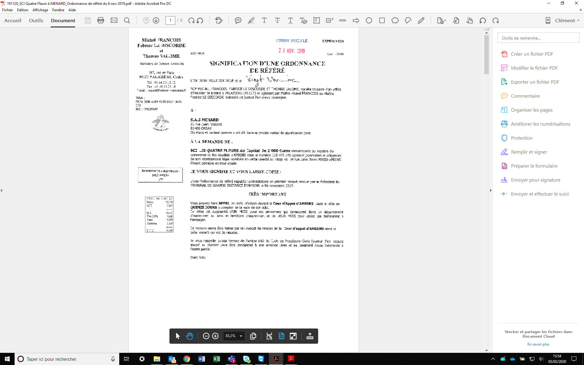Expand the left navigation pane
This screenshot has height=365, width=584.
(2, 190)
